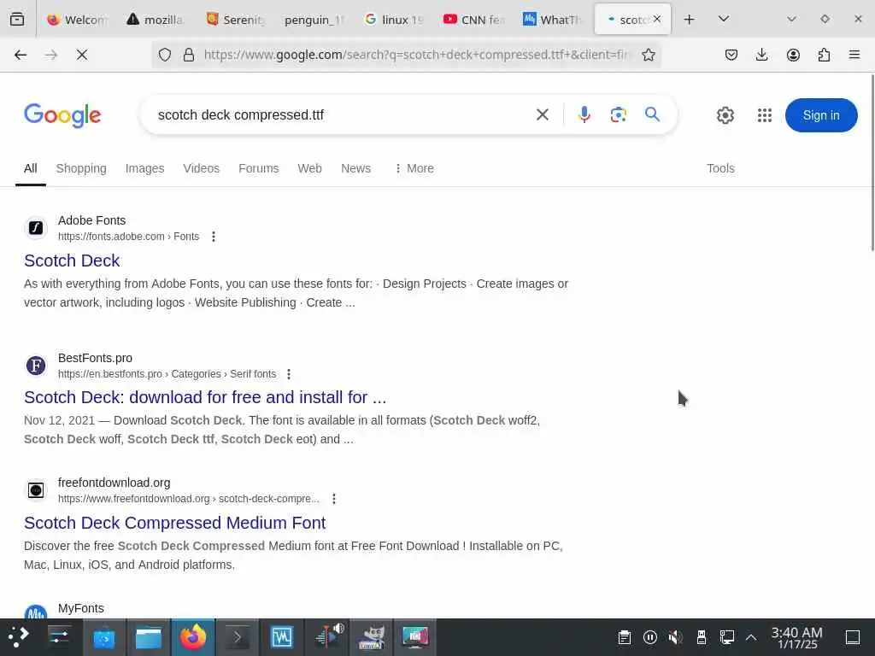Viewport: 875px width, 656px height.
Task: Bookmark this page with star icon
Action: [648, 55]
